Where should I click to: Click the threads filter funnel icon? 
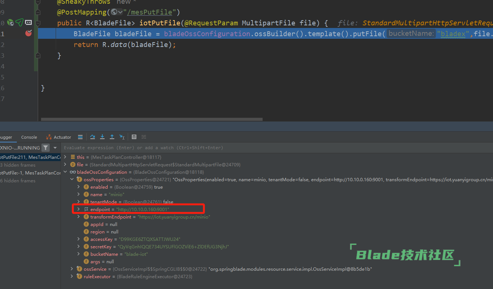(45, 148)
